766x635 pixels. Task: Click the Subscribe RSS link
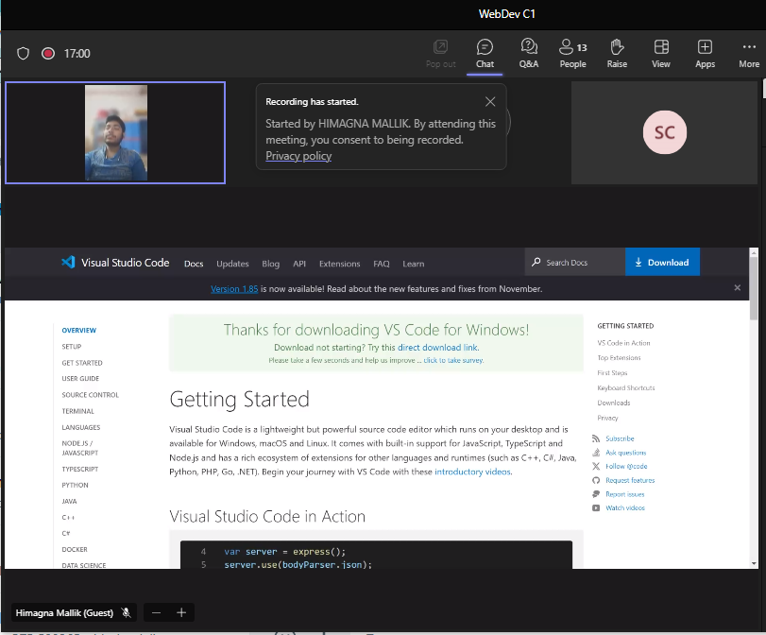[620, 438]
